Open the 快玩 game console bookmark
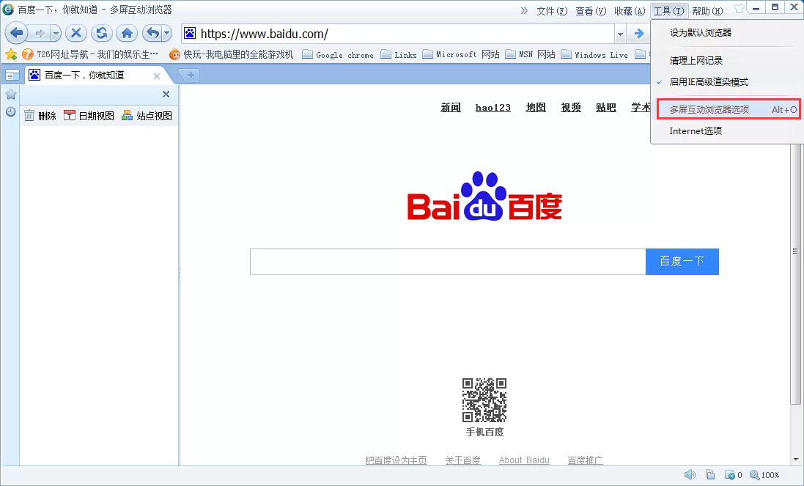Image resolution: width=804 pixels, height=486 pixels. pos(232,54)
